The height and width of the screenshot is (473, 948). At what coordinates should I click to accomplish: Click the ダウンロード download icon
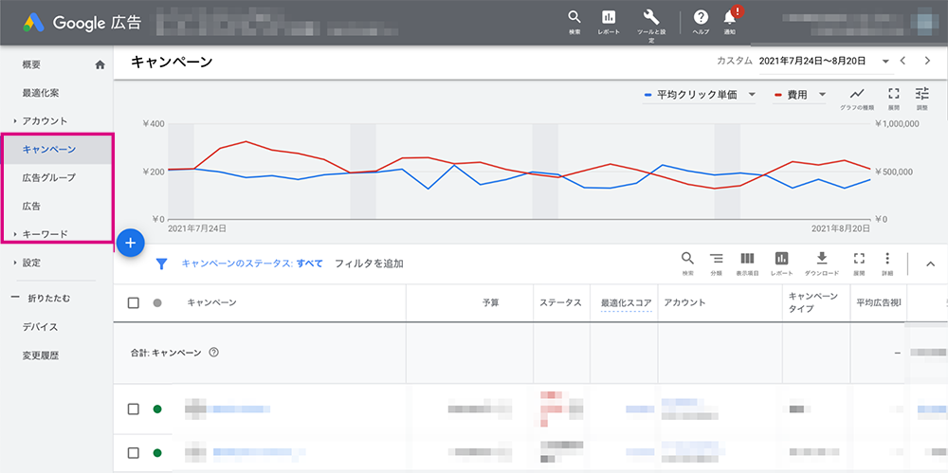822,259
